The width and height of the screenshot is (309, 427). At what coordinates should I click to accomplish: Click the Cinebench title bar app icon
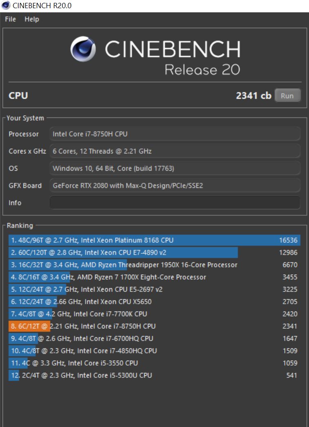click(6, 5)
